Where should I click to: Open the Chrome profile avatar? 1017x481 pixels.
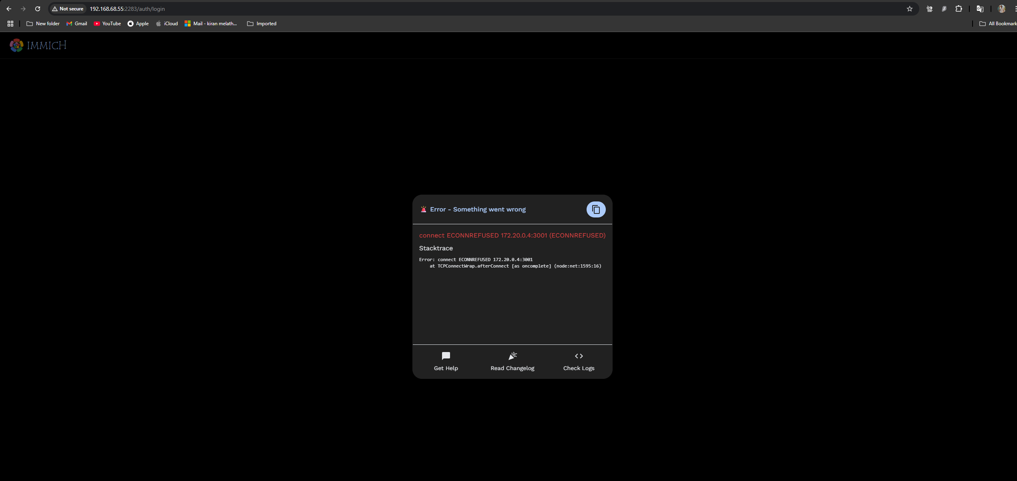tap(1001, 9)
